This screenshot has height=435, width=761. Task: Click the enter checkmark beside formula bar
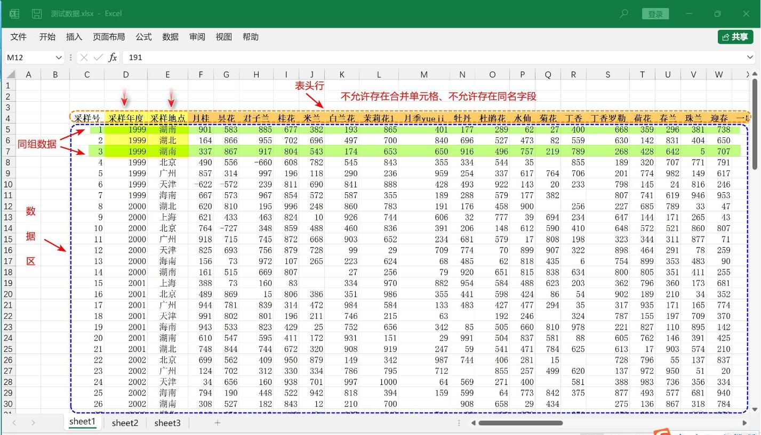(98, 58)
